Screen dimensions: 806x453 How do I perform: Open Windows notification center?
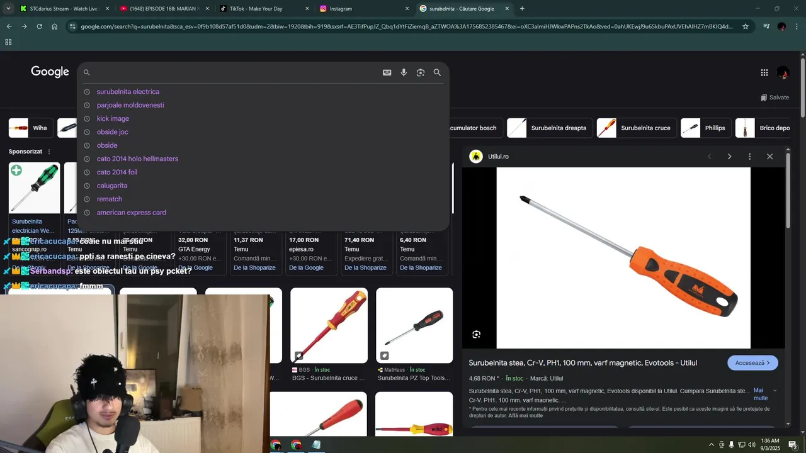click(793, 445)
